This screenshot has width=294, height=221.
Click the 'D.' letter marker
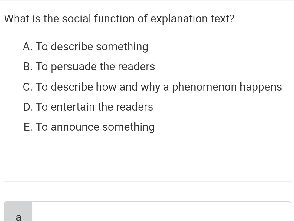click(28, 107)
